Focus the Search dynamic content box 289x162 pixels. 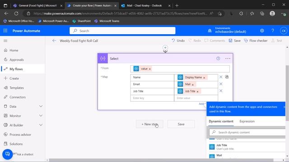(247, 132)
